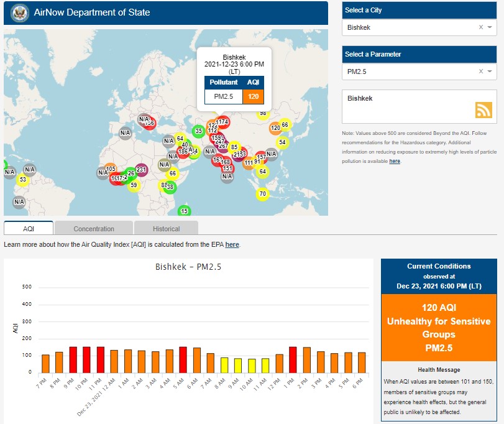Pick the green map marker labeled 15
This screenshot has width=504, height=424.
(x=184, y=211)
